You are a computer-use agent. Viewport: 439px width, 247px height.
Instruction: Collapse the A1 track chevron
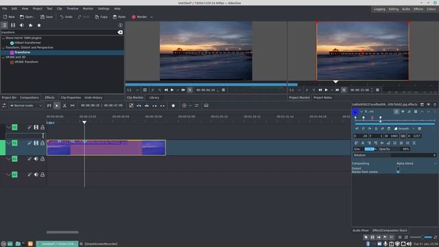(x=8, y=158)
